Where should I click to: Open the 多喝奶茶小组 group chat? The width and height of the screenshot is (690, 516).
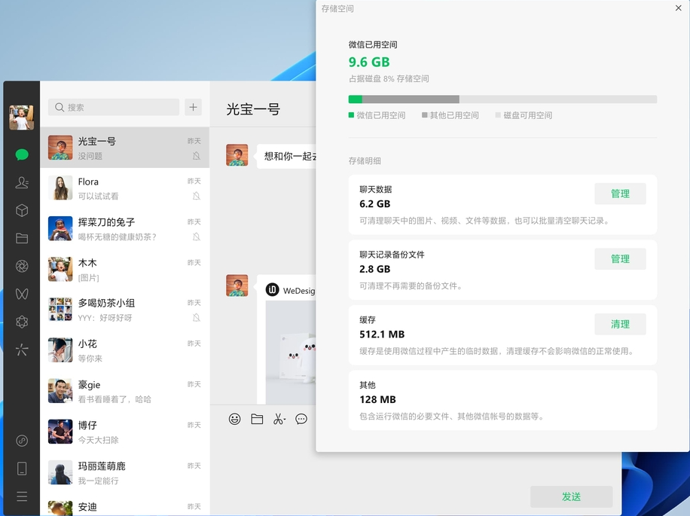[124, 310]
